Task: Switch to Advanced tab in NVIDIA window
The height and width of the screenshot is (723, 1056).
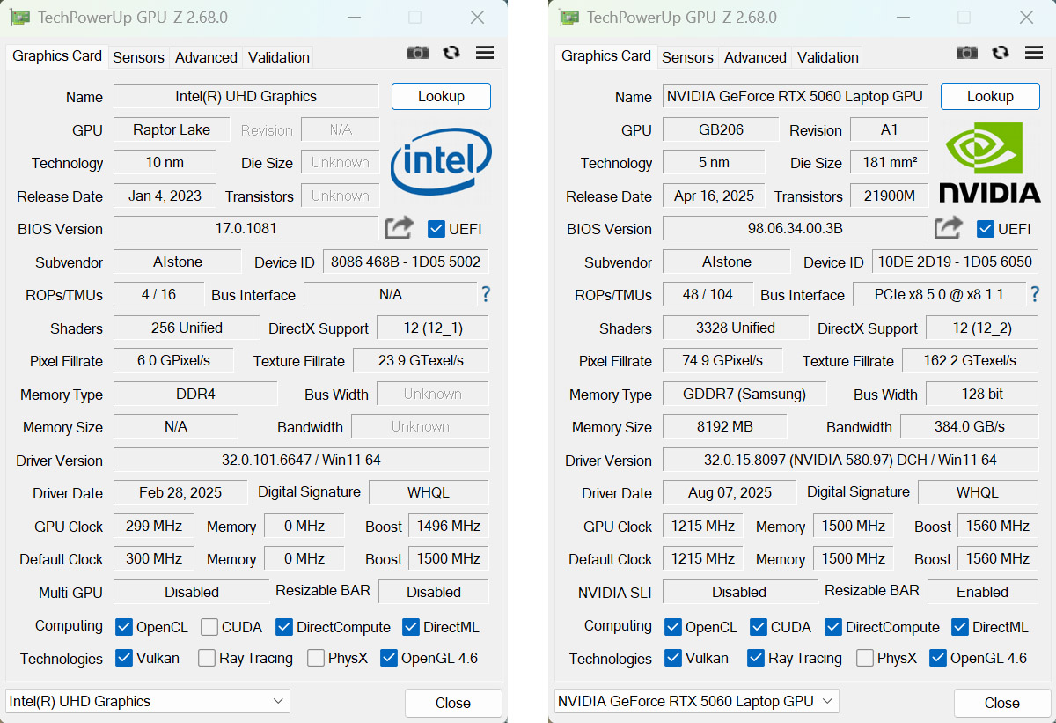Action: 755,57
